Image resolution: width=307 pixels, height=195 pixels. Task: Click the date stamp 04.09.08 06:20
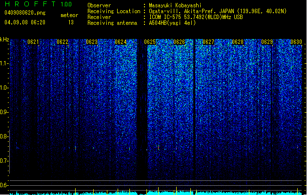(x=25, y=22)
